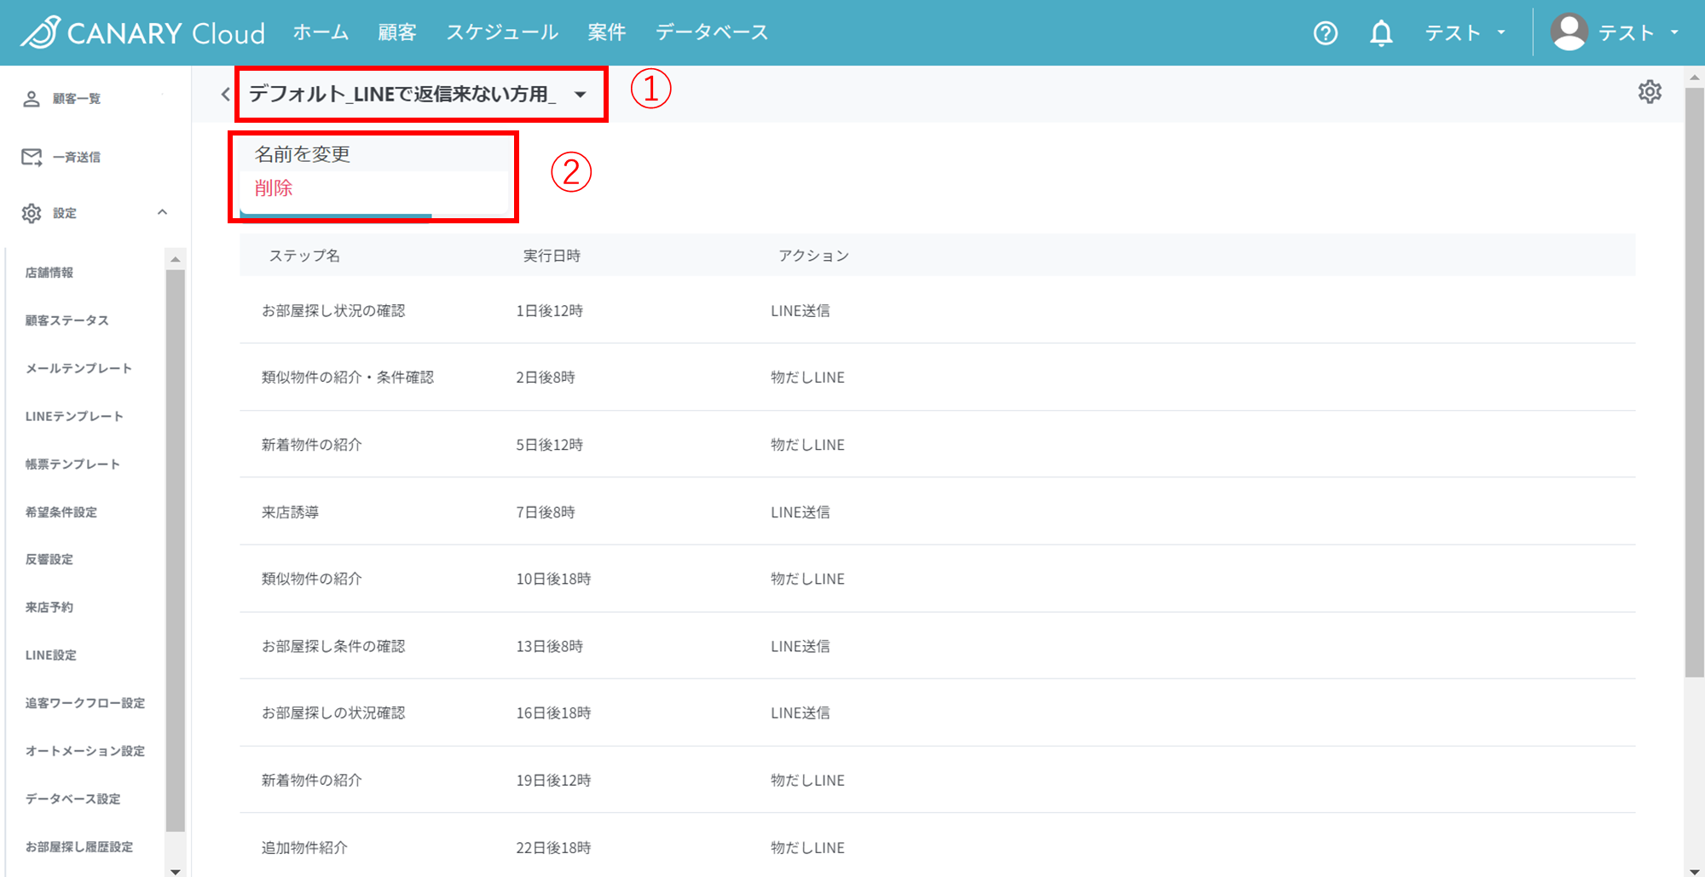This screenshot has height=877, width=1705.
Task: Open the page settings gear icon
Action: click(x=1650, y=92)
